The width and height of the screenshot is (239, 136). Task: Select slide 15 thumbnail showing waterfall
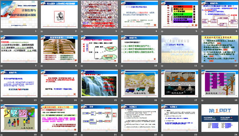point(99,83)
